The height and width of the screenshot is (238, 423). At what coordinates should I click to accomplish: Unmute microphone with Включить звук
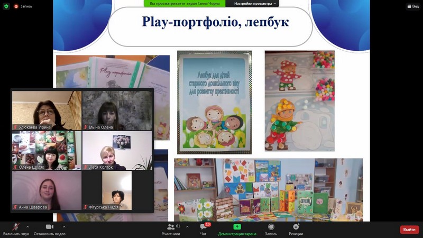click(x=16, y=230)
